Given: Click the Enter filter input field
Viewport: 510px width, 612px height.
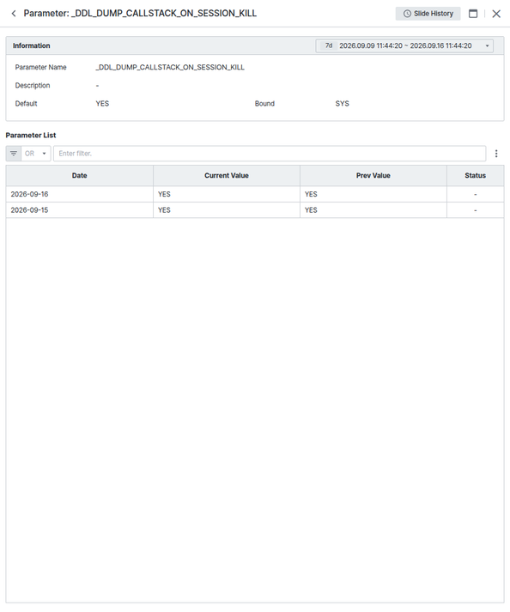Looking at the screenshot, I should (x=270, y=154).
